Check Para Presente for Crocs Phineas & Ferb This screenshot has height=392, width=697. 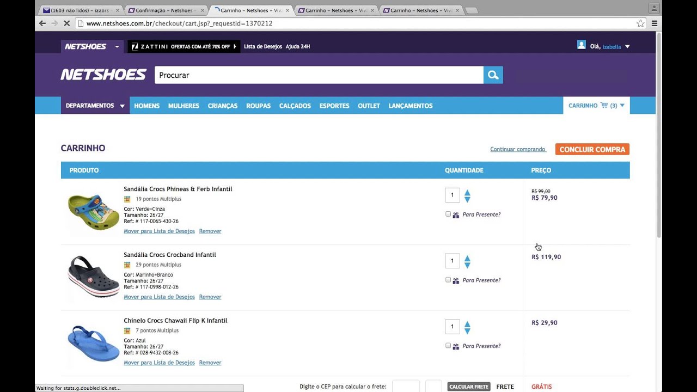point(448,214)
